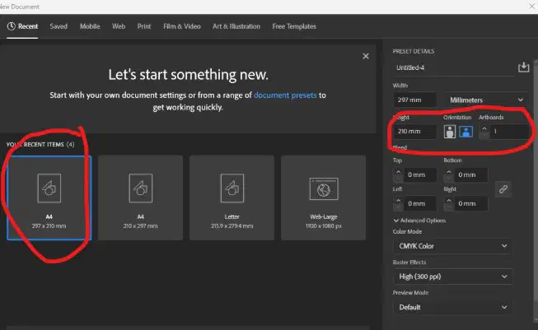Screen dimensions: 538x330
Task: Dismiss the 'Let's start something new' banner
Action: pos(366,56)
